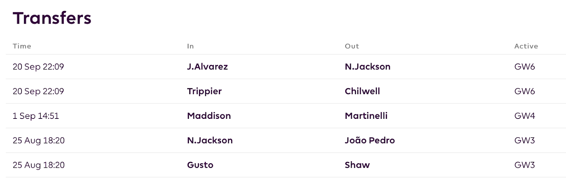This screenshot has height=183, width=566.
Task: Click the In column header
Action: point(190,46)
